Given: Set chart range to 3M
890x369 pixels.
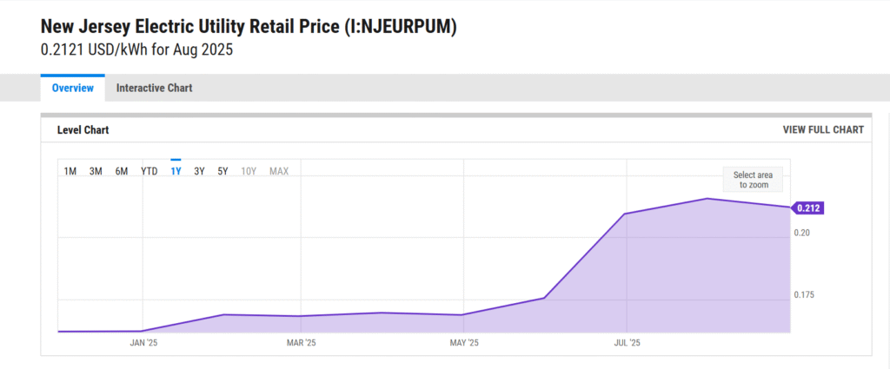Looking at the screenshot, I should (96, 171).
